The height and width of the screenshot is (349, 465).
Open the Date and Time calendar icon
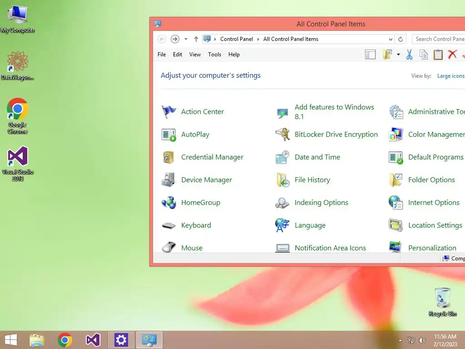(282, 157)
